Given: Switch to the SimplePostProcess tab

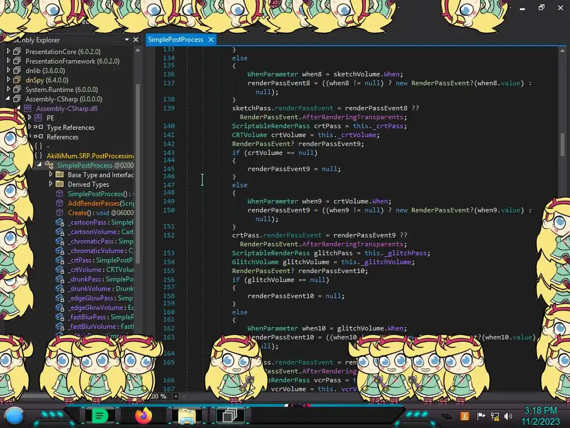Looking at the screenshot, I should click(x=175, y=40).
